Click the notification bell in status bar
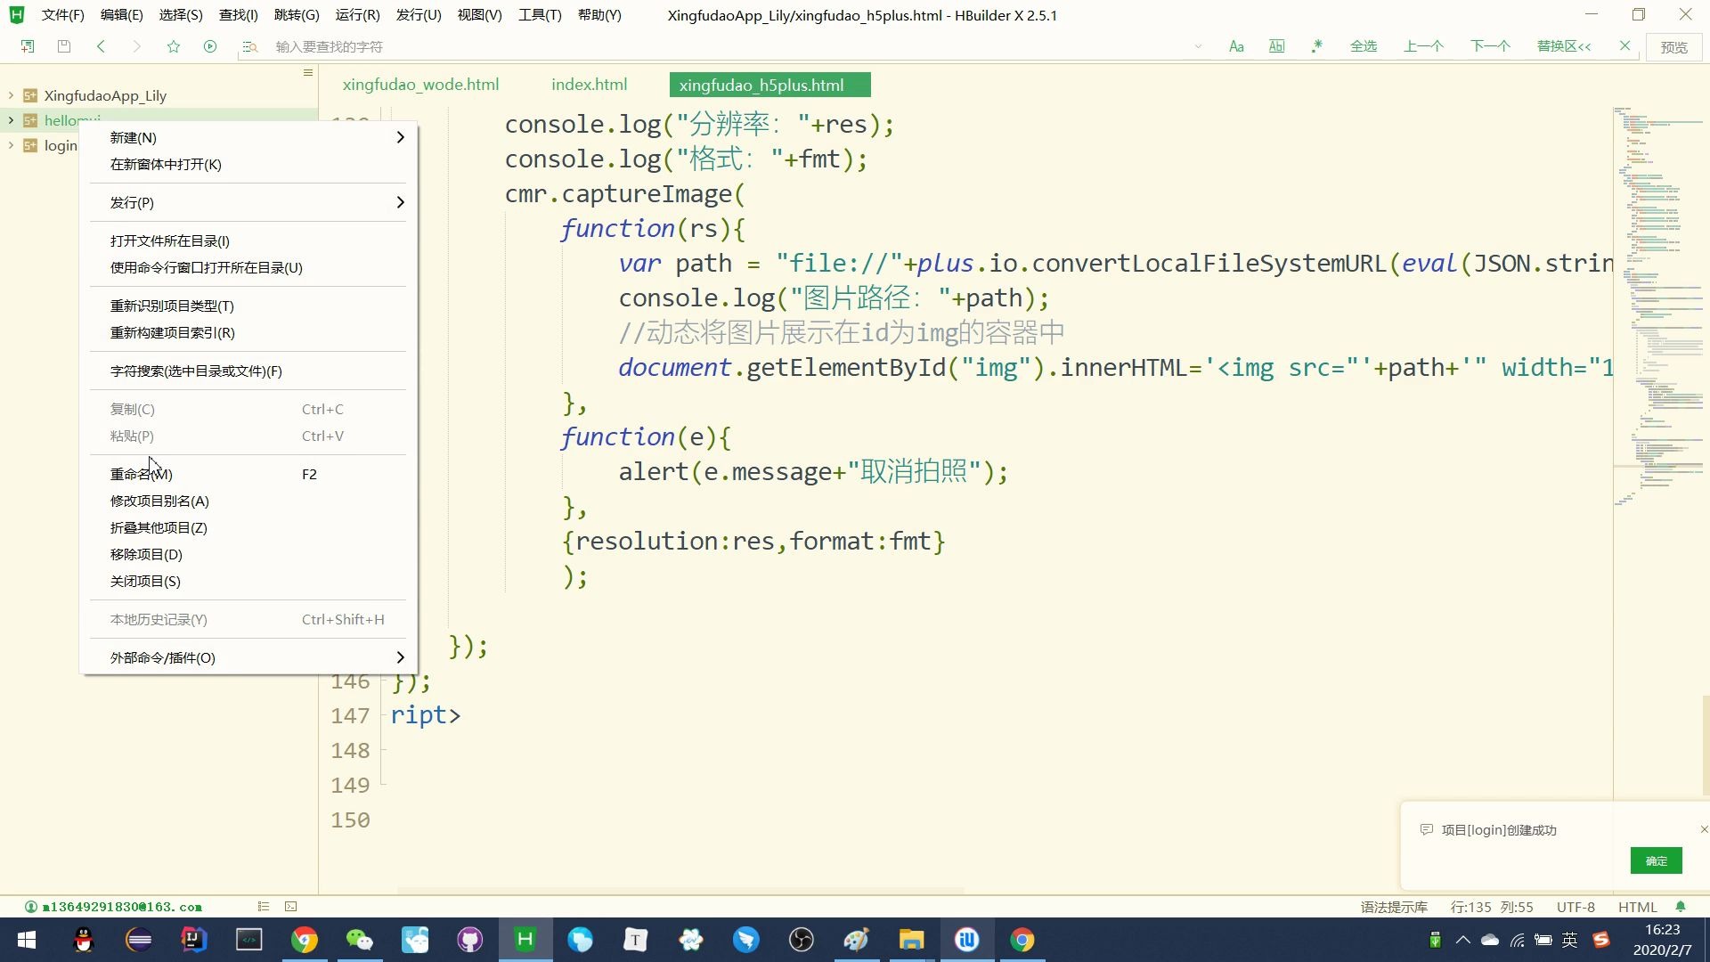The height and width of the screenshot is (962, 1710). coord(1681,907)
